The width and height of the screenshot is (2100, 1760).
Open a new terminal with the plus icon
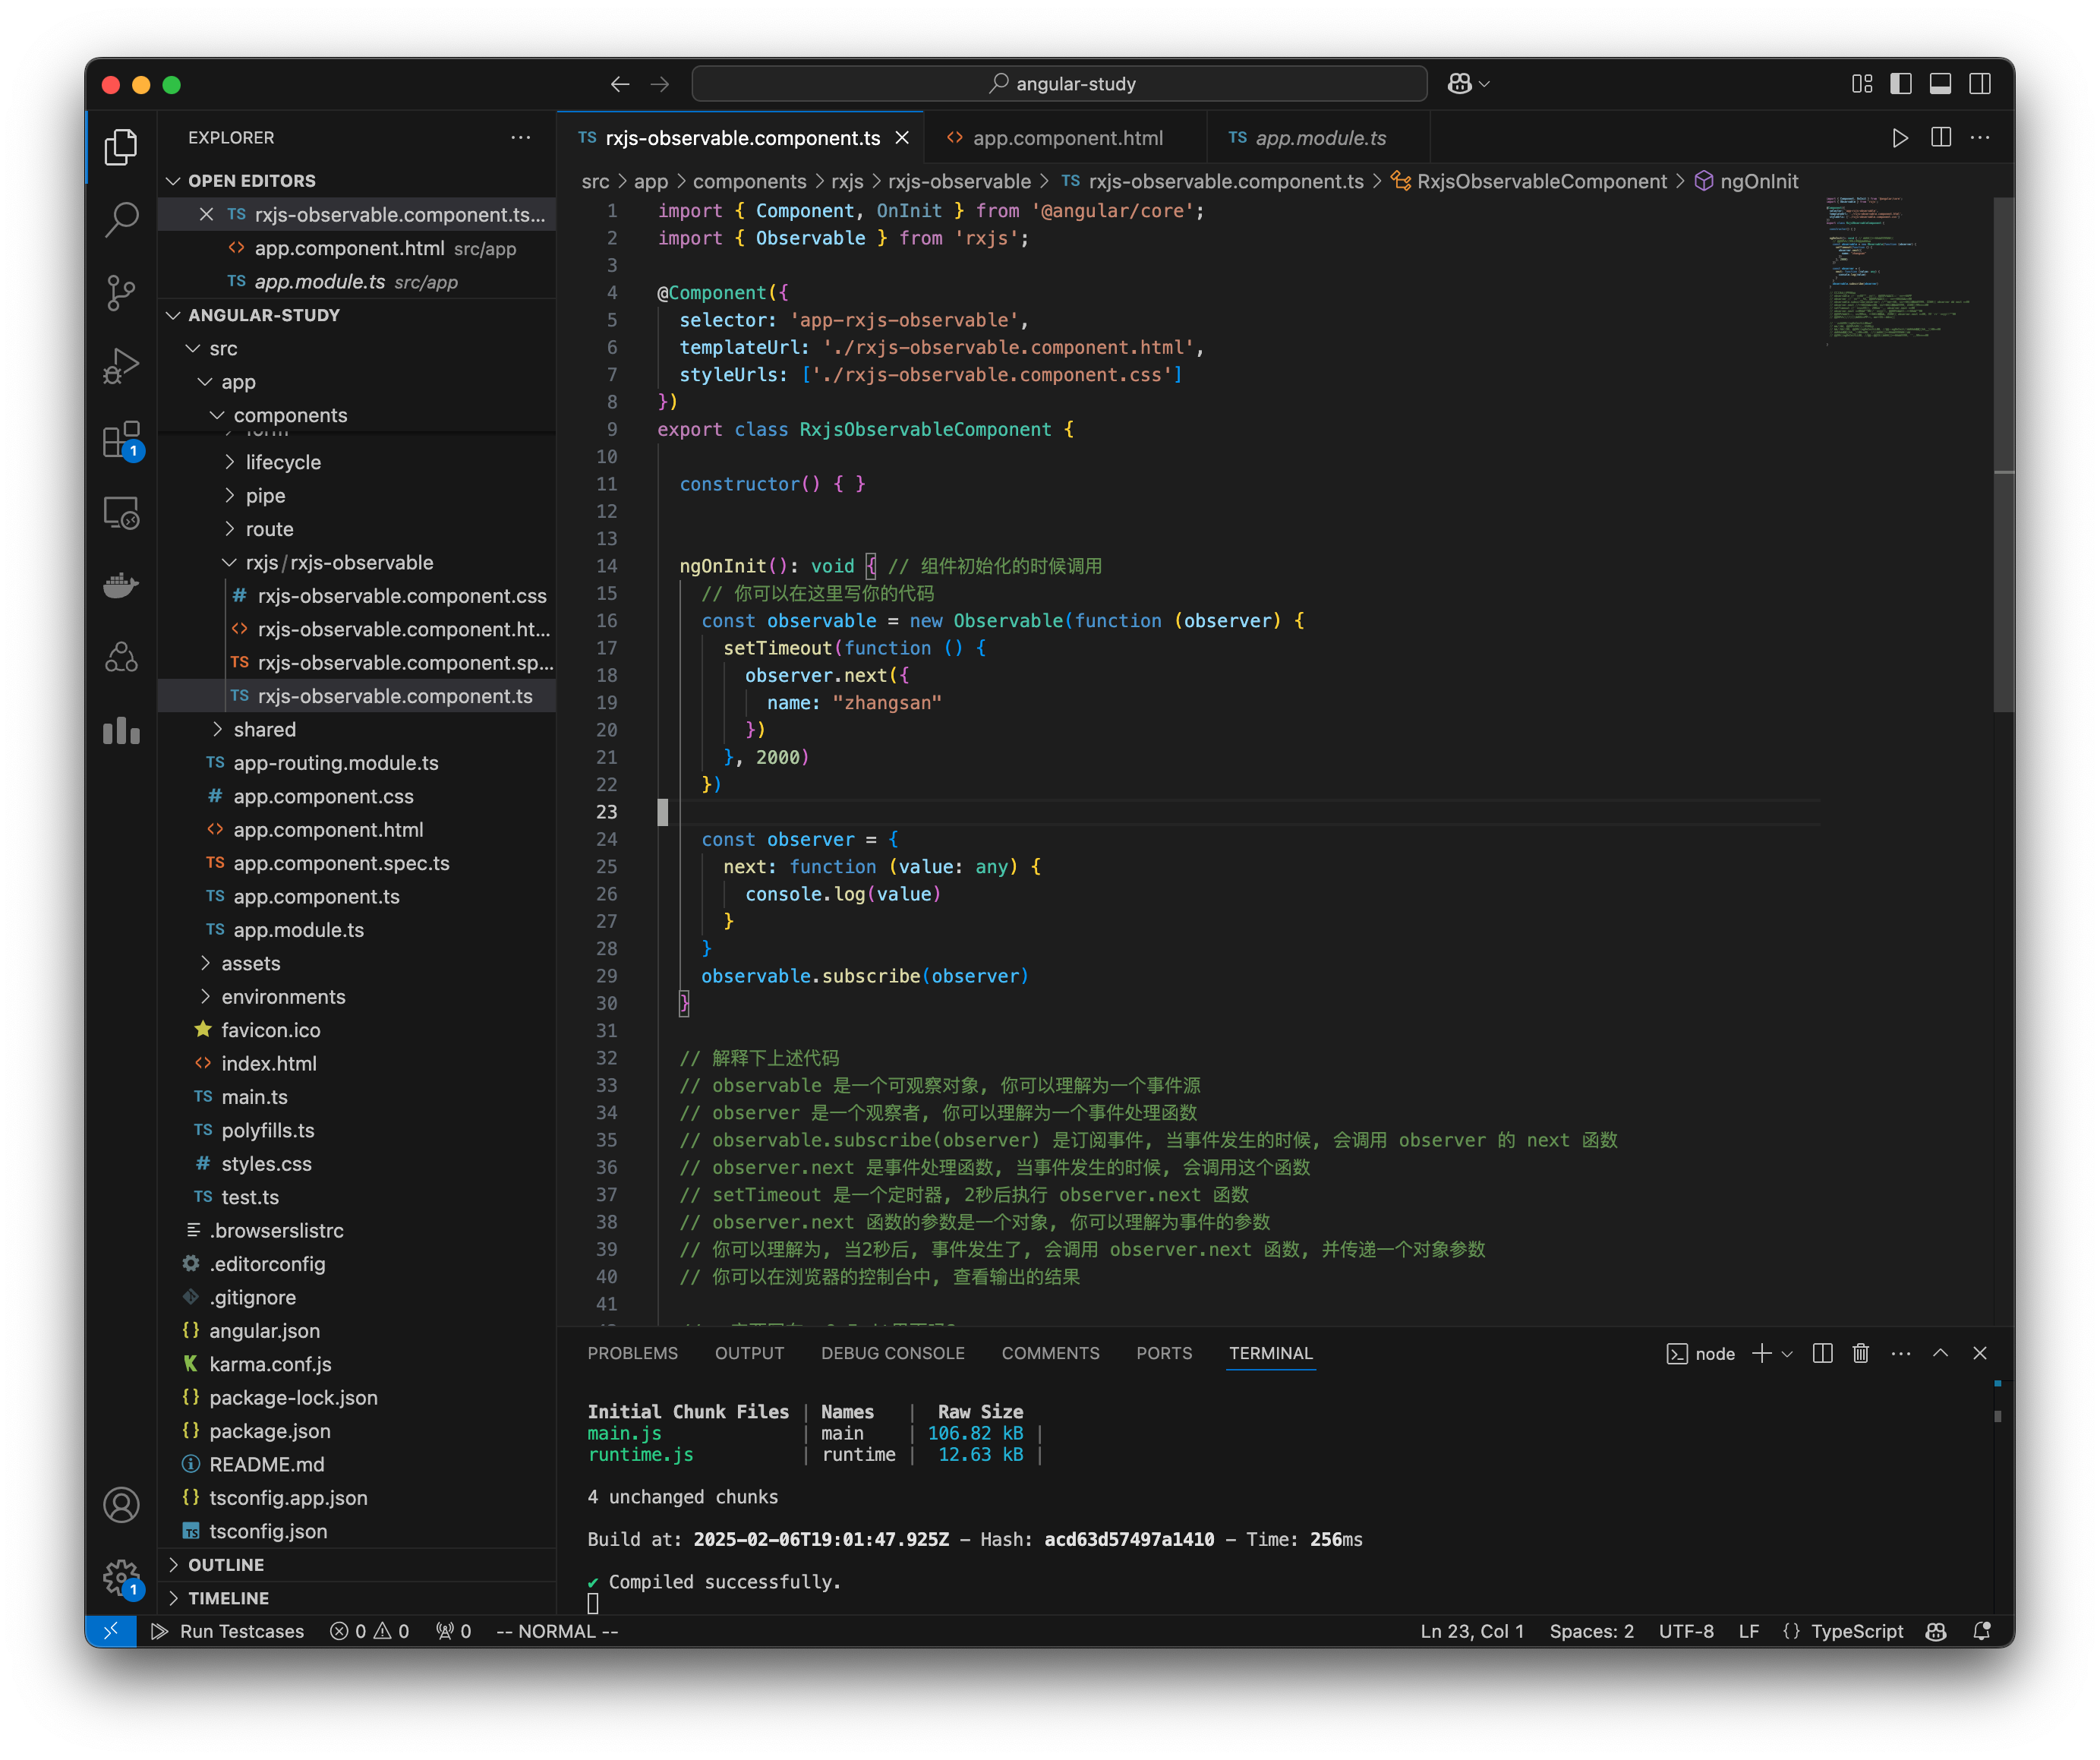click(x=1761, y=1353)
